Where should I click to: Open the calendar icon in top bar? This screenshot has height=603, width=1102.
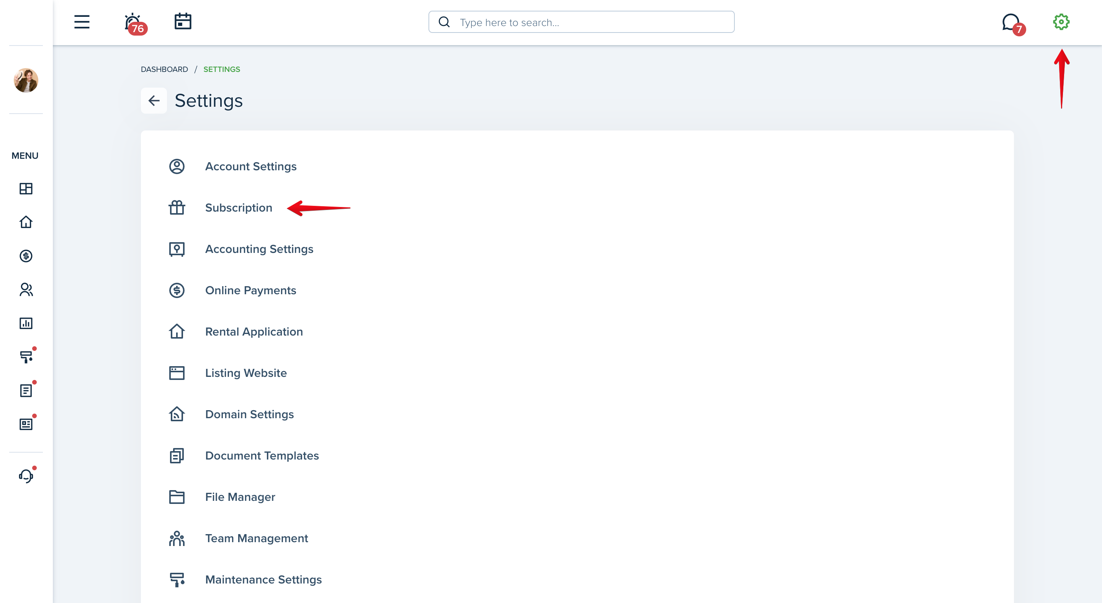pyautogui.click(x=183, y=21)
